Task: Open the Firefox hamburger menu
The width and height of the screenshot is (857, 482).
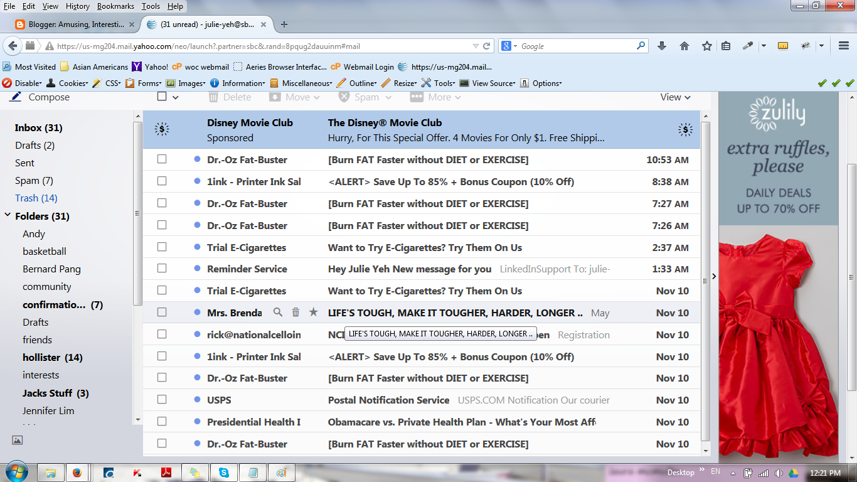Action: click(x=844, y=46)
